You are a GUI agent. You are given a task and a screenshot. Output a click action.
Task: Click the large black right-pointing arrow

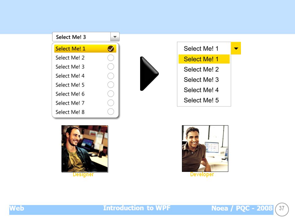pos(149,74)
